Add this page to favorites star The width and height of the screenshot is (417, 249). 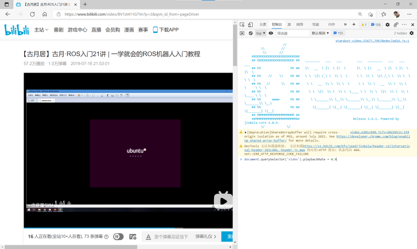coord(370,15)
